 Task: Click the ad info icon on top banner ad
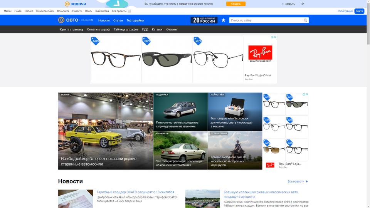(x=272, y=37)
